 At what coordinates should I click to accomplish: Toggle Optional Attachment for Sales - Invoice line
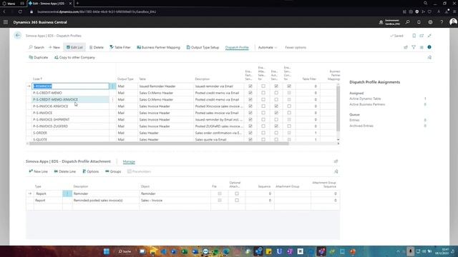237,200
